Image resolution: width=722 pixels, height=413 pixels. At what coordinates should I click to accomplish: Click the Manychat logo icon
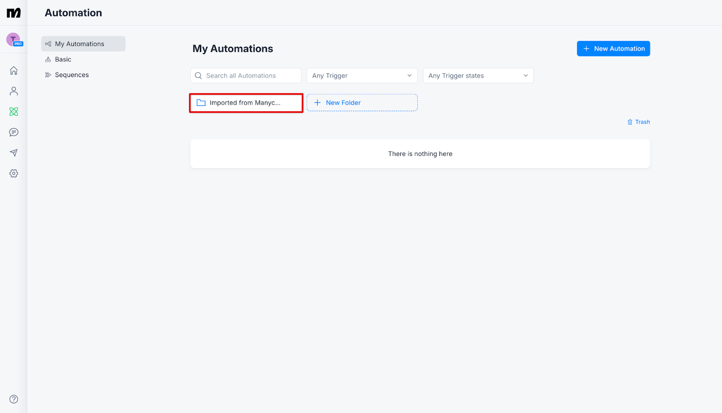(x=14, y=13)
